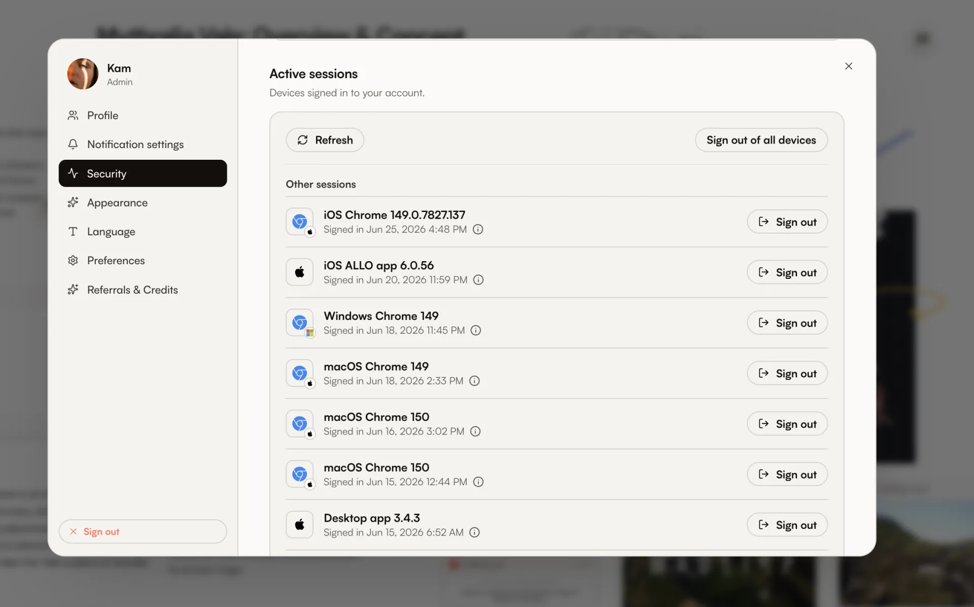The image size is (974, 607).
Task: Click the Chrome icon for macOS Chrome 150 Jun 16
Action: 300,424
